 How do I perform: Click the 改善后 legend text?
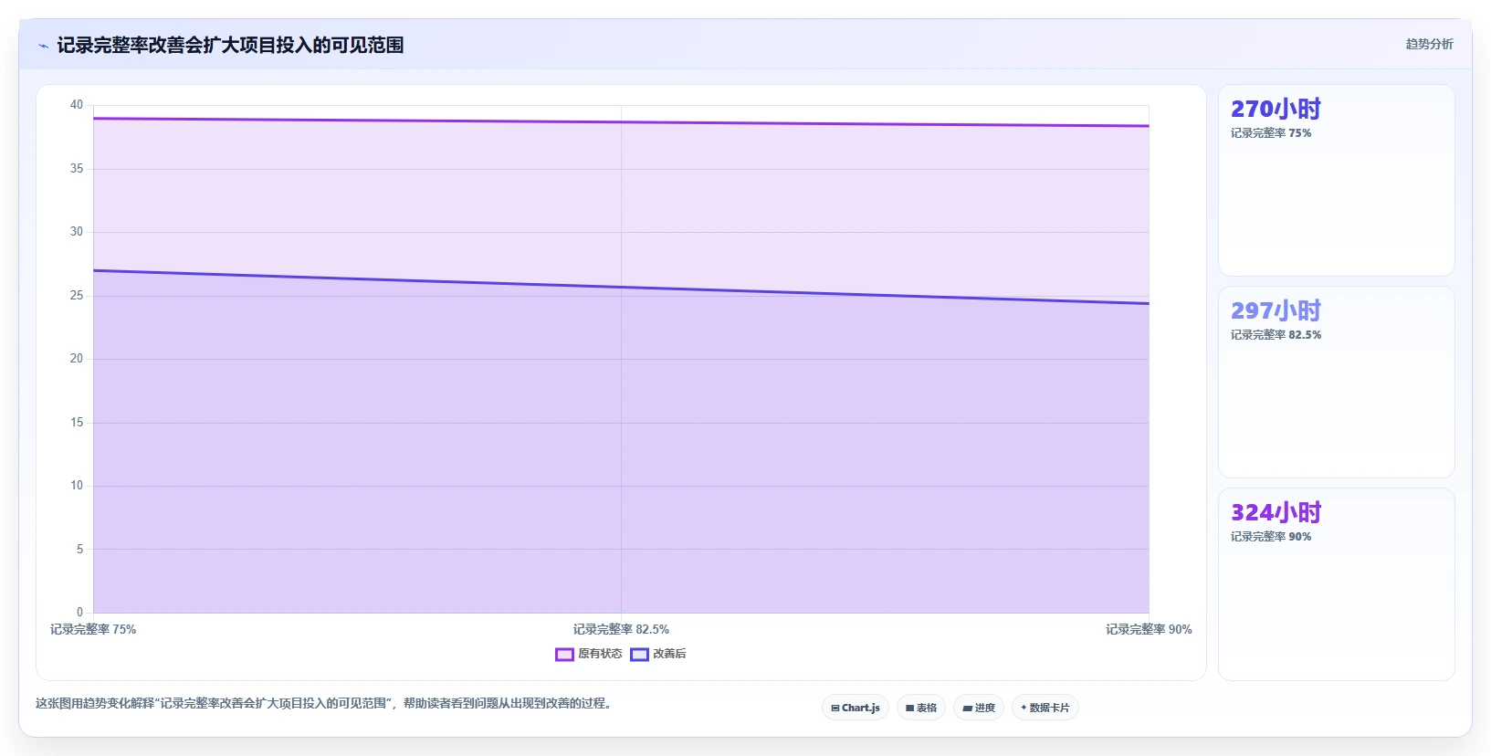coord(669,654)
